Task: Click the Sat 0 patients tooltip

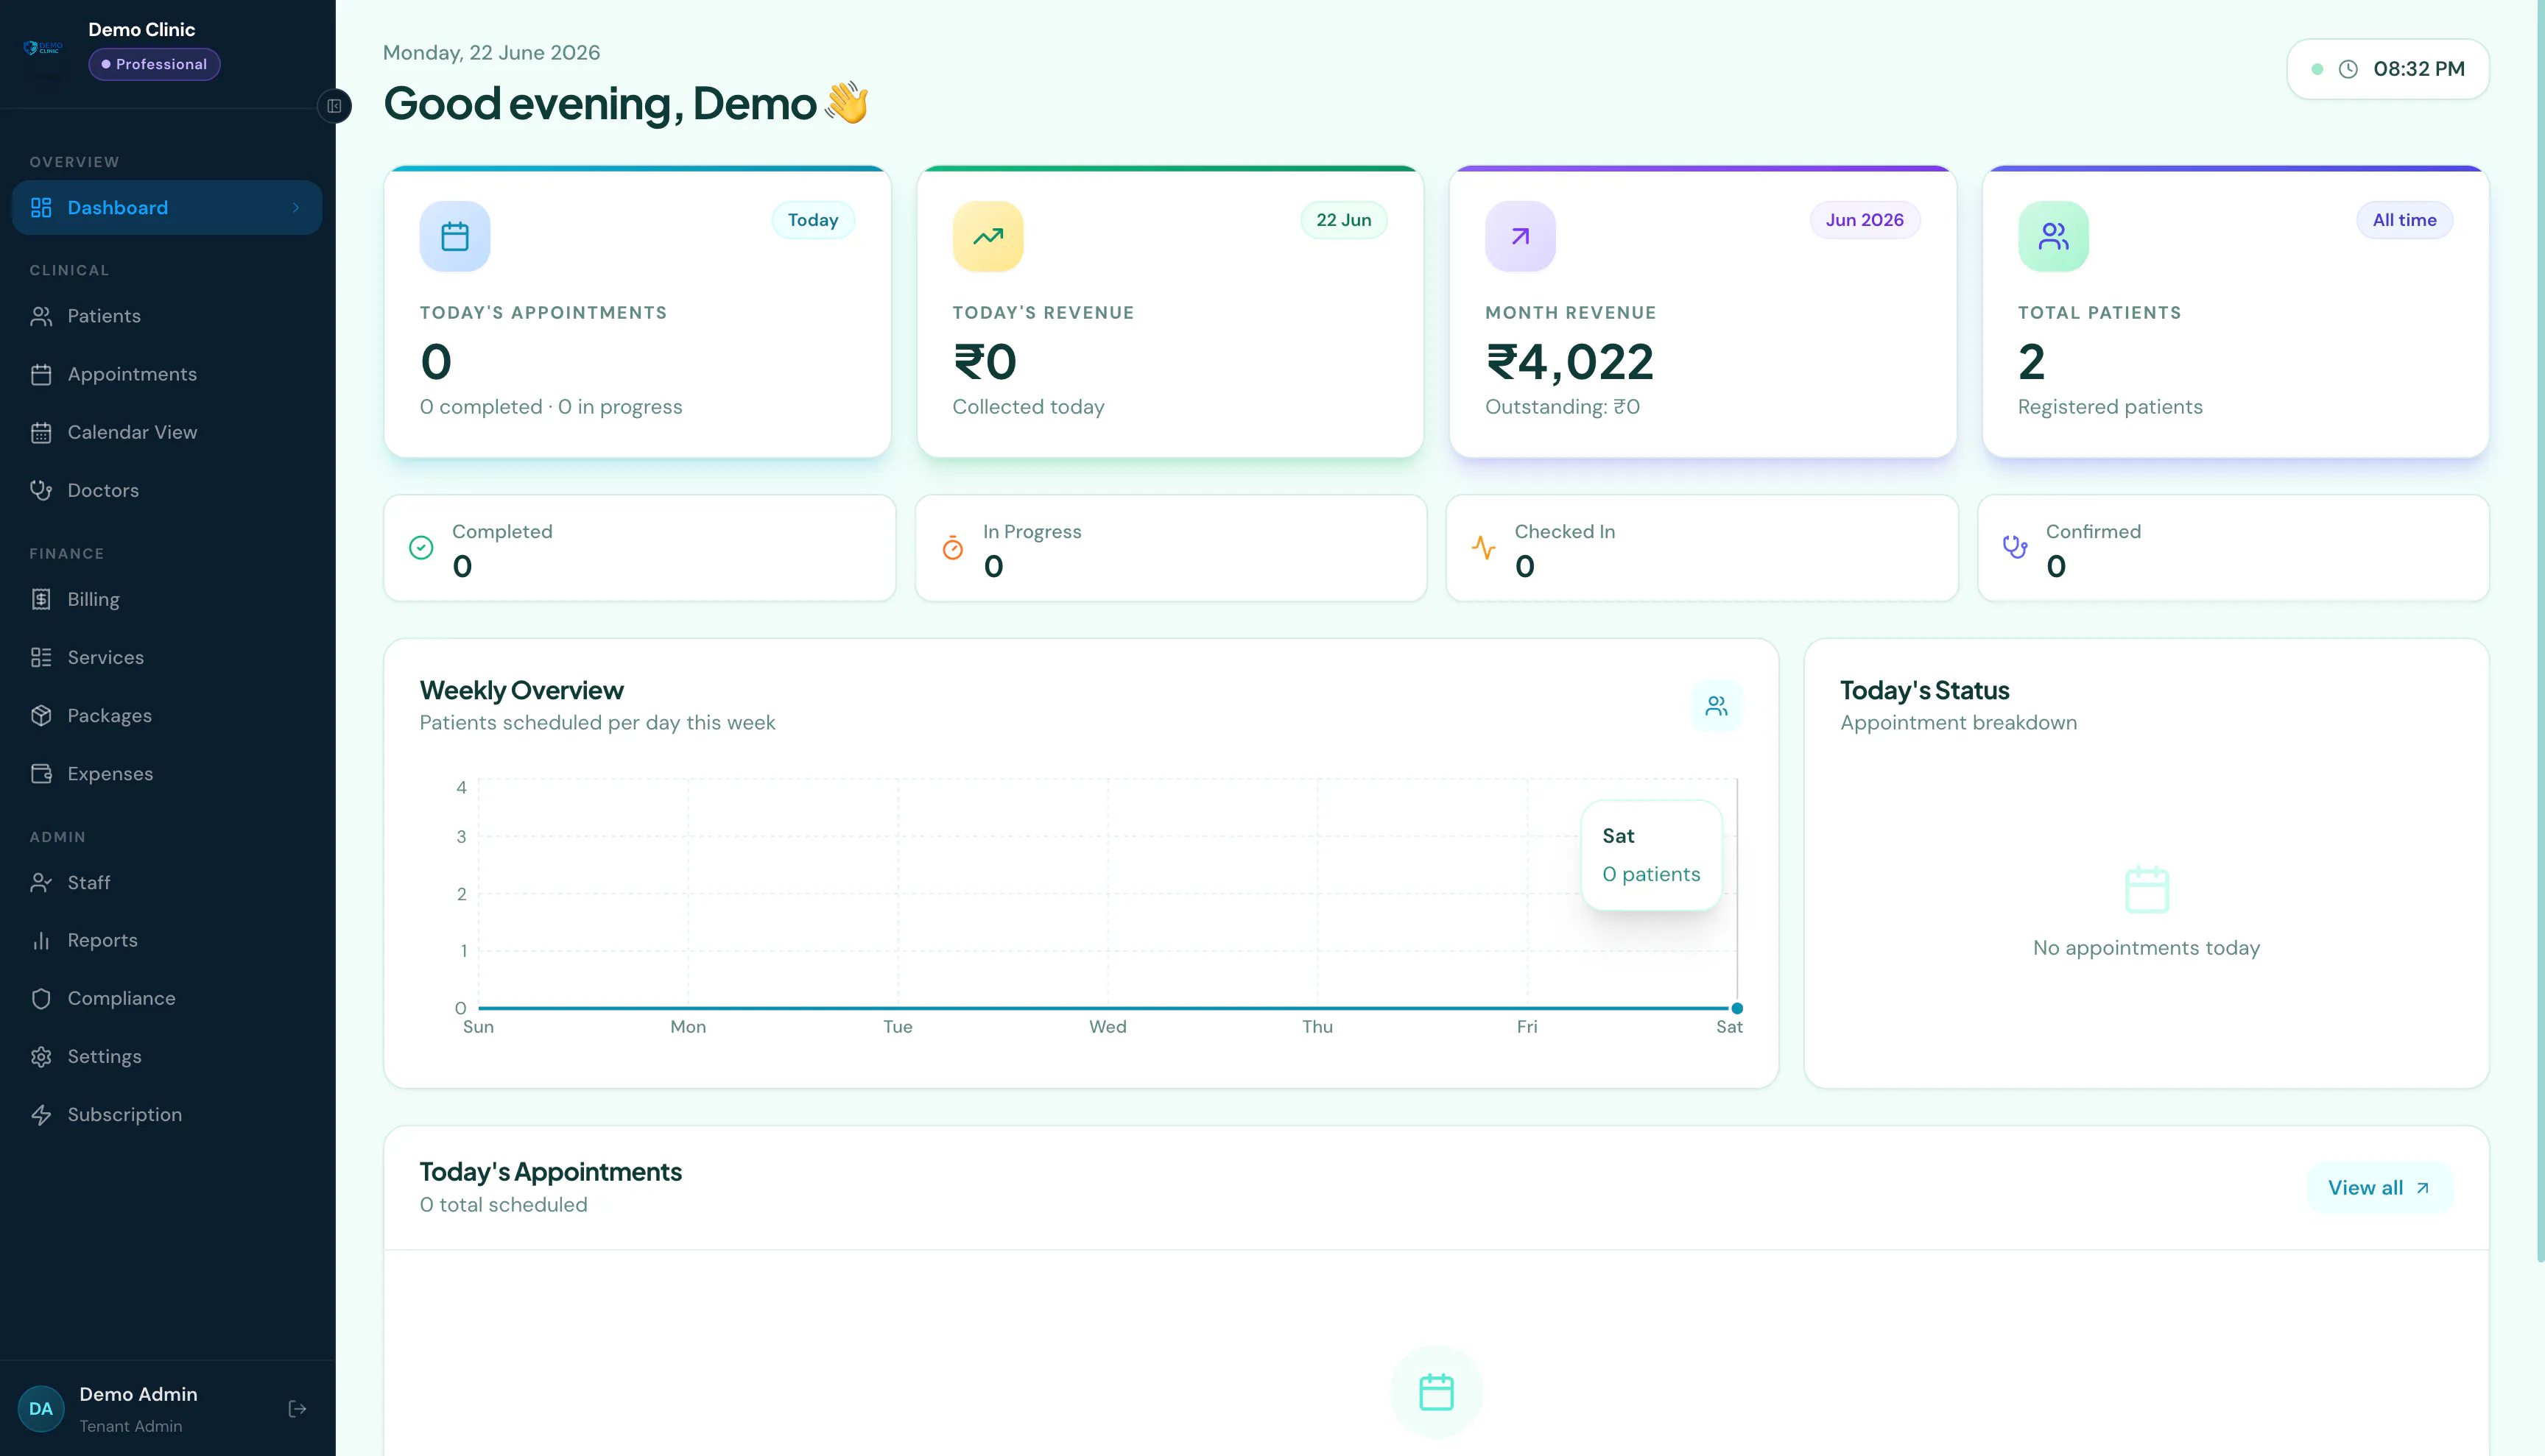Action: (1652, 855)
